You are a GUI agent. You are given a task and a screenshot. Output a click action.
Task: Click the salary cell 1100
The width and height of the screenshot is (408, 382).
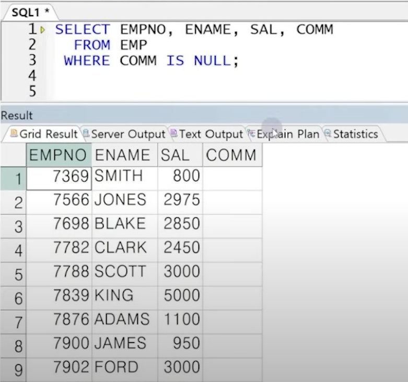pyautogui.click(x=180, y=322)
